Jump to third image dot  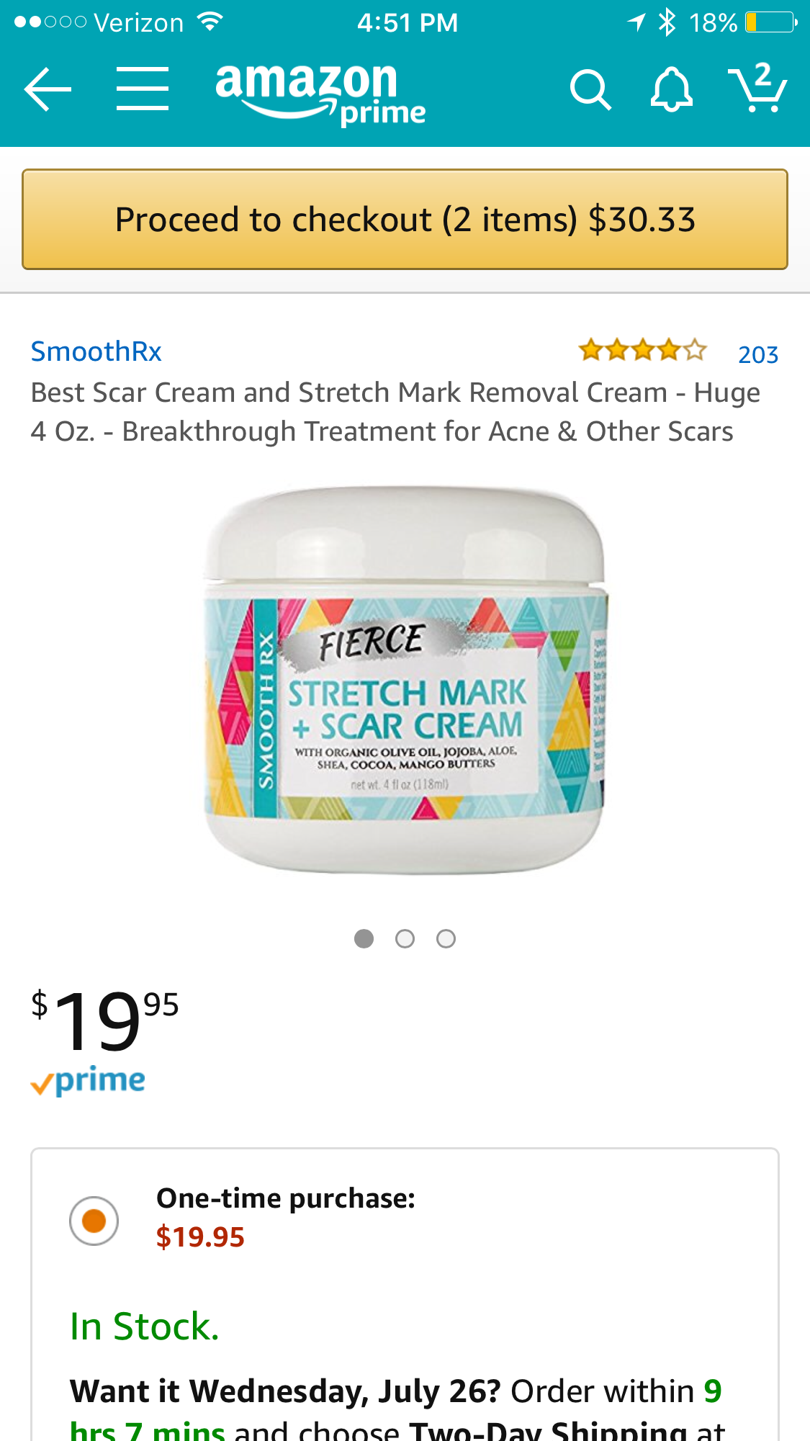tap(446, 939)
